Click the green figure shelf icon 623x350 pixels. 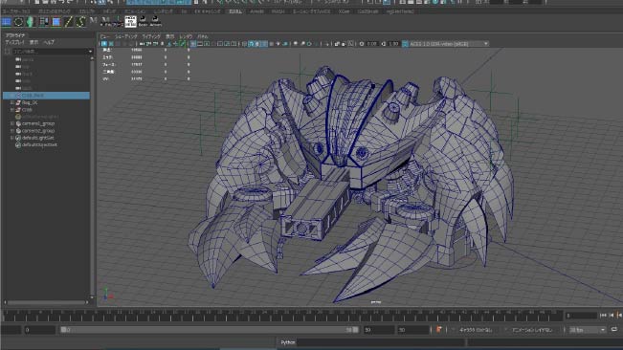(31, 22)
